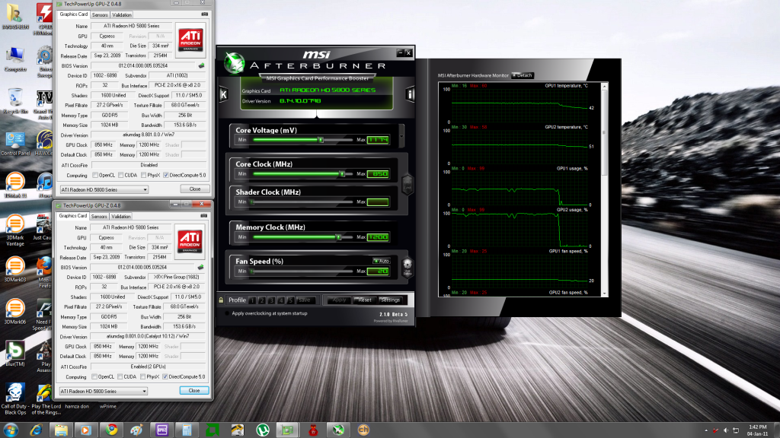Click the Core Clock value field showing 850
780x438 pixels.
378,174
